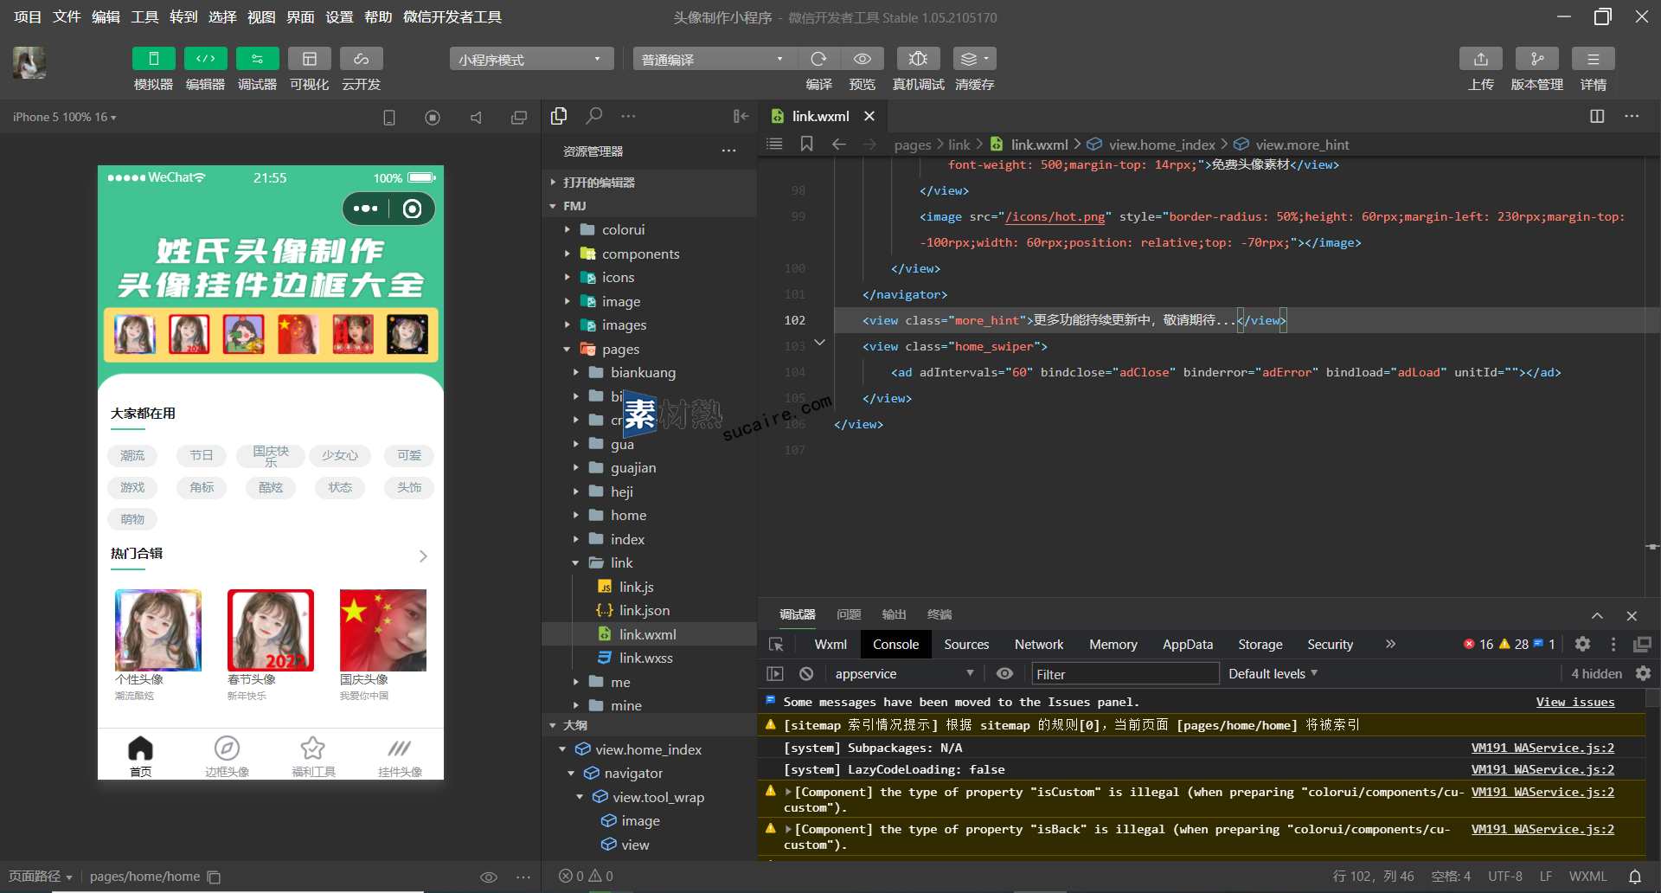Open the search icon in sidebar
This screenshot has width=1661, height=893.
coord(593,116)
